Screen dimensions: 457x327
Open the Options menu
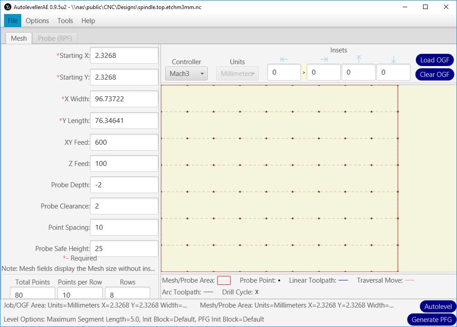37,21
